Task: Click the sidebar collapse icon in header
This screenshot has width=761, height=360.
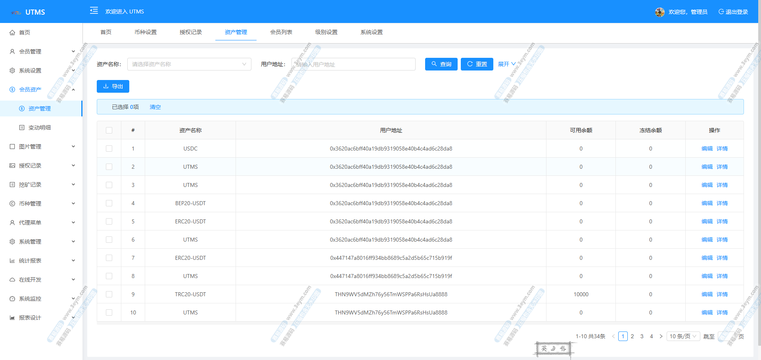Action: pyautogui.click(x=94, y=11)
